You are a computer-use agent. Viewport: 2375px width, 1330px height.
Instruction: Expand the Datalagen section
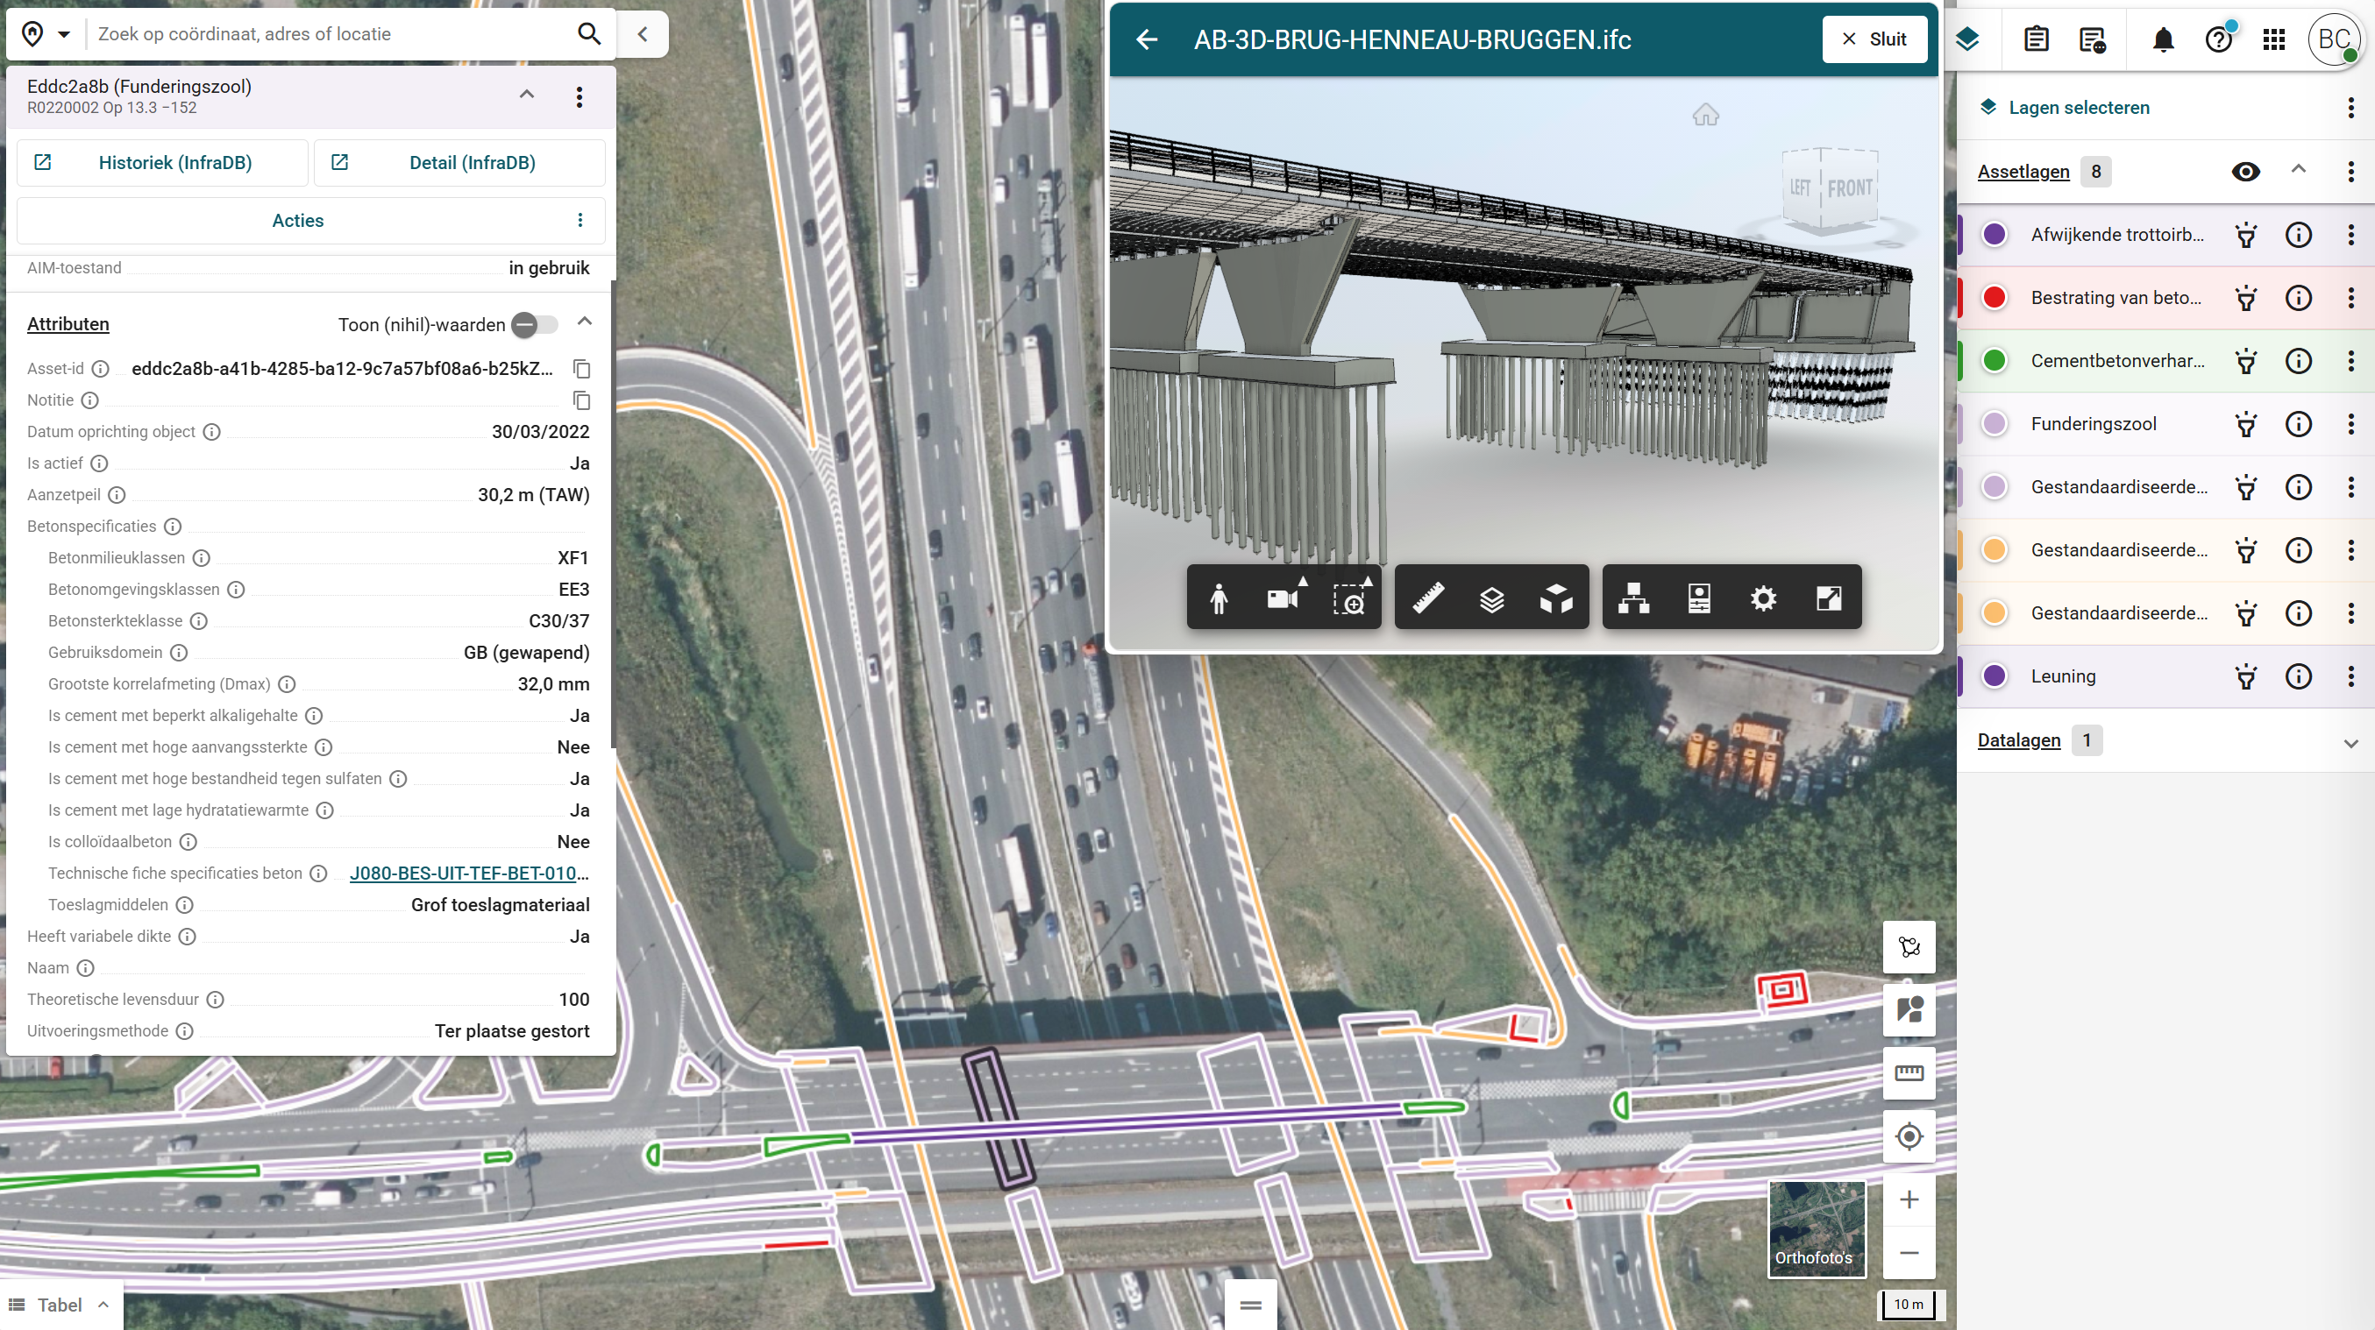[2350, 742]
